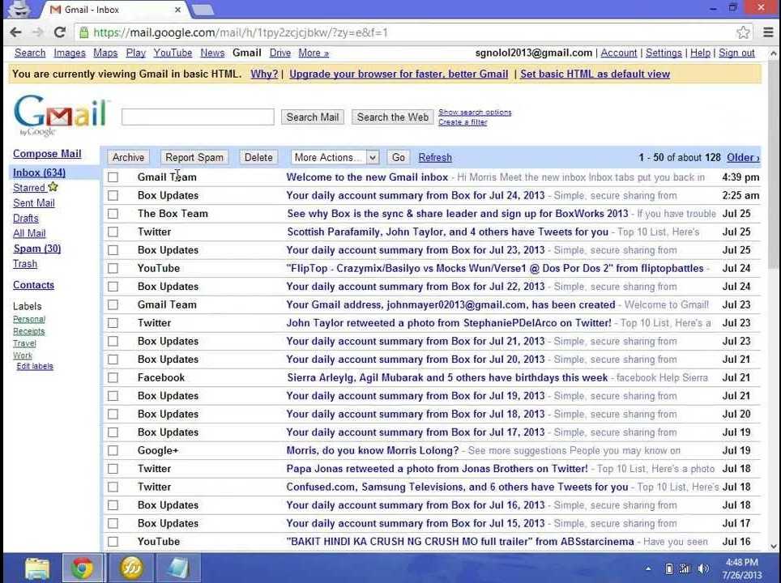Click the Report Spam button

pos(194,157)
